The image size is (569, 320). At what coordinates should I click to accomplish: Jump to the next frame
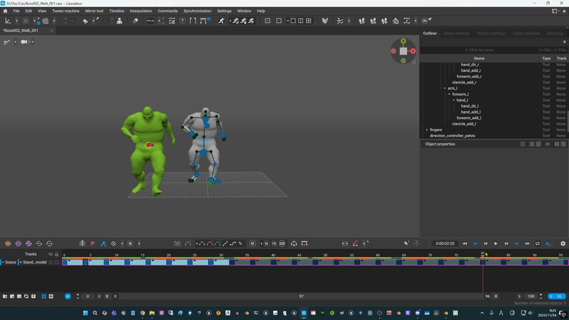(x=506, y=244)
